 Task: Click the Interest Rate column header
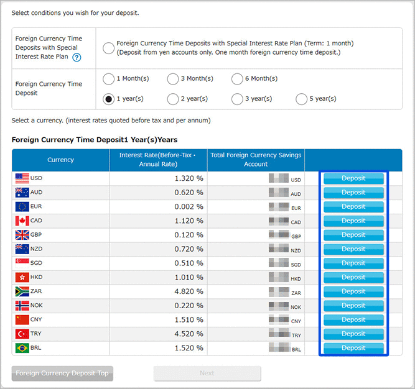[158, 160]
